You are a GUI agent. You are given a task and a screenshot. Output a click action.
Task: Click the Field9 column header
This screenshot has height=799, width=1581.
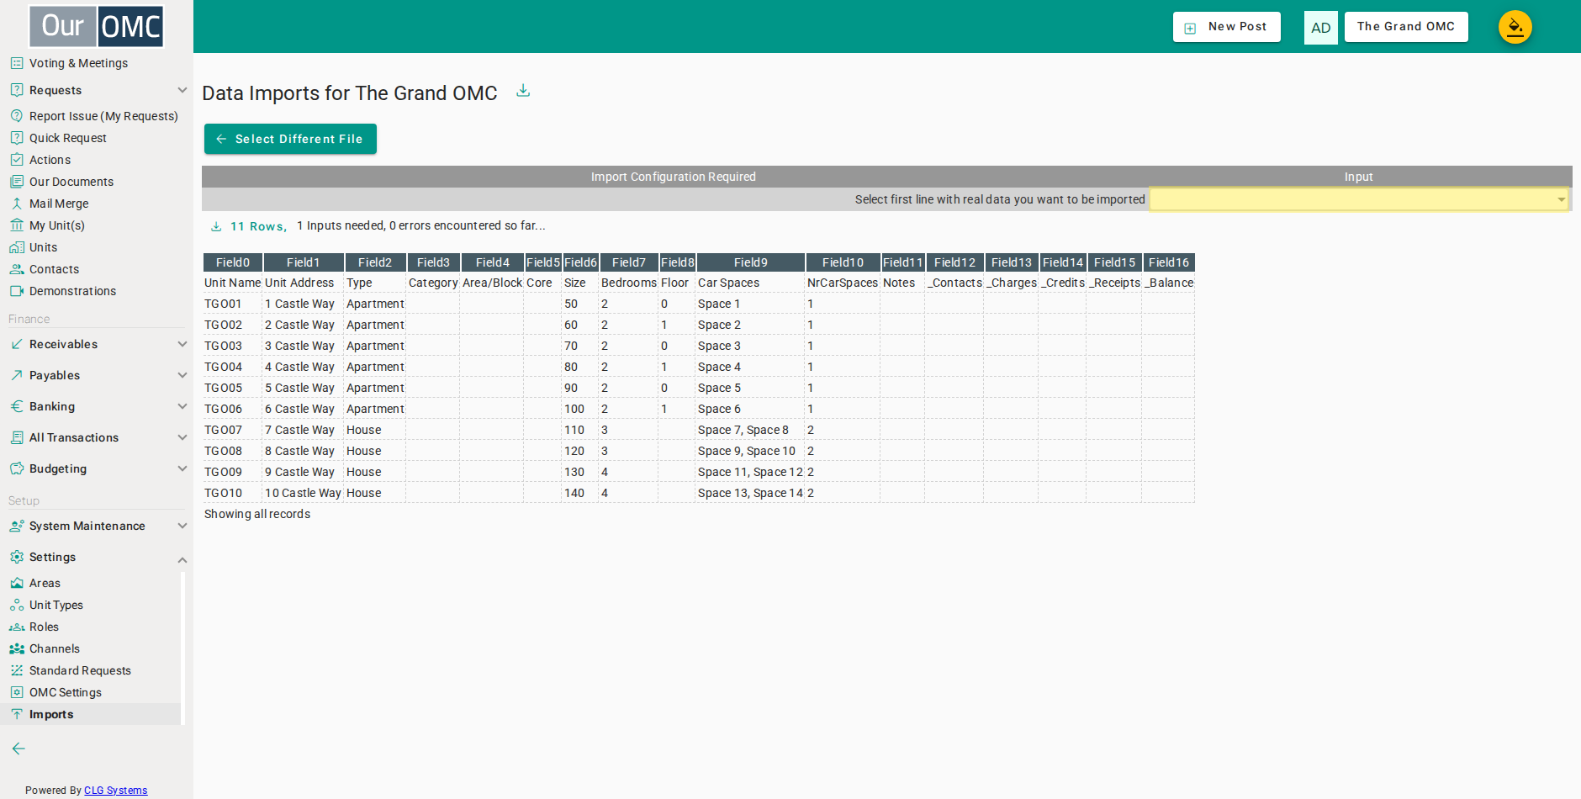pyautogui.click(x=751, y=262)
